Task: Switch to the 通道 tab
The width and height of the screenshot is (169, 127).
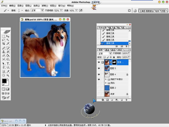Action: pos(107,50)
